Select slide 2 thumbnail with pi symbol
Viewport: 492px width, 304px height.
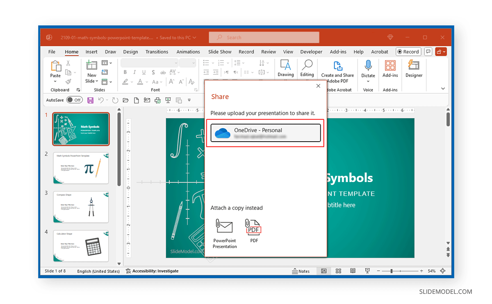tap(81, 168)
